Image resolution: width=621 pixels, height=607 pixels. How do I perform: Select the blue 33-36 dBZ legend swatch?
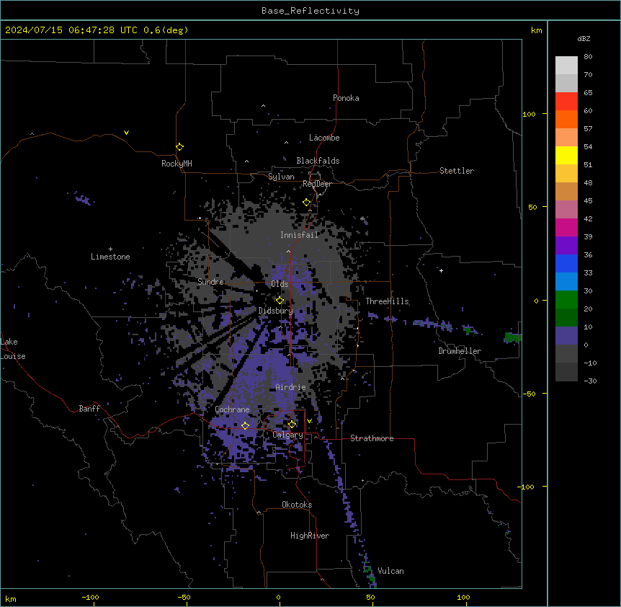point(566,263)
